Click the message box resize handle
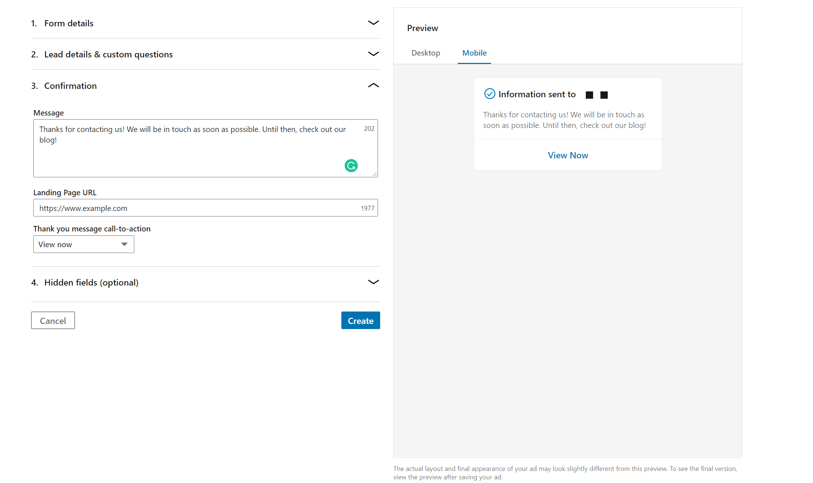 (x=375, y=174)
